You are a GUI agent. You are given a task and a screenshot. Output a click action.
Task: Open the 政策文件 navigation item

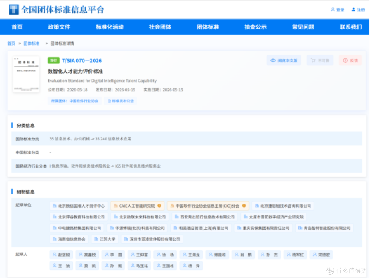click(59, 27)
